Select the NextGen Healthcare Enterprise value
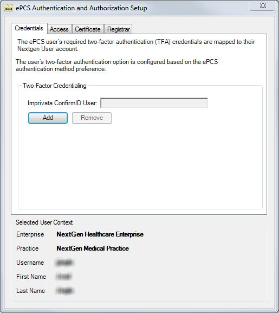279x313 pixels. tap(100, 234)
